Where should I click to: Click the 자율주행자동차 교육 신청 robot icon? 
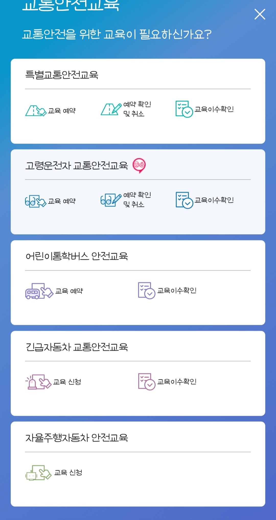(39, 473)
